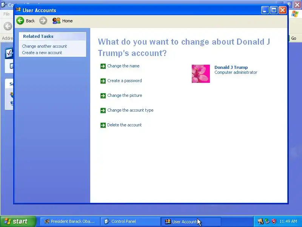Viewport: 302px width, 227px height.
Task: Open the Windows Start menu
Action: pyautogui.click(x=18, y=221)
